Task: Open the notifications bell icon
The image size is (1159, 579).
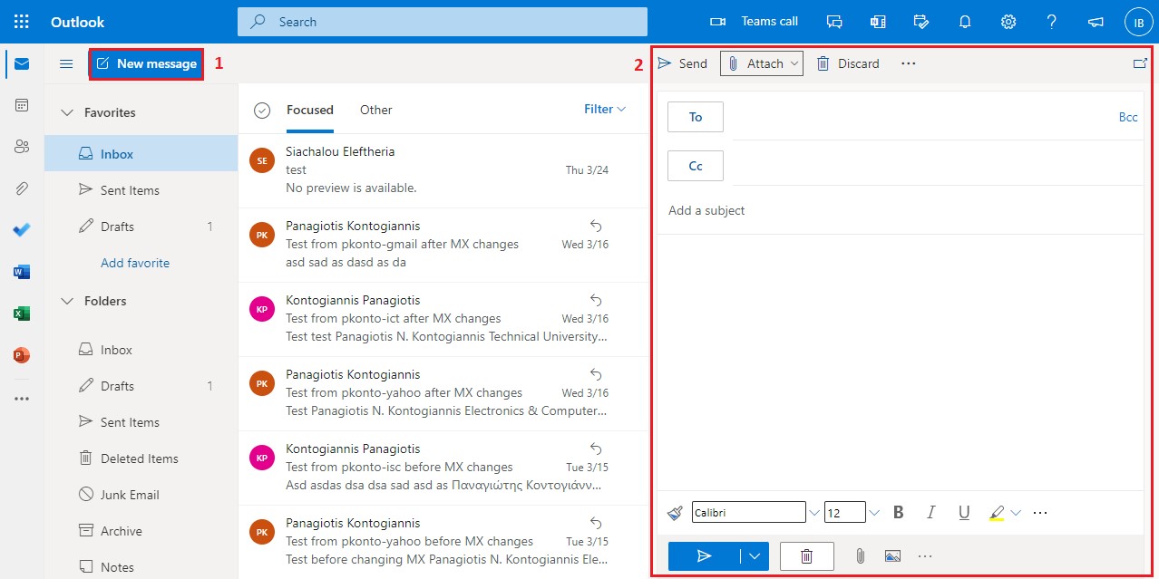Action: pos(965,22)
